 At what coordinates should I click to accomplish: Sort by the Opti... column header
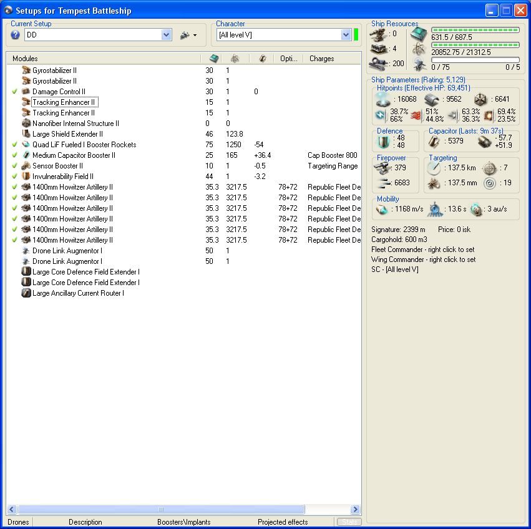tap(288, 59)
